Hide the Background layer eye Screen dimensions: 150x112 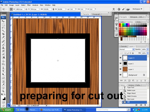(120, 75)
